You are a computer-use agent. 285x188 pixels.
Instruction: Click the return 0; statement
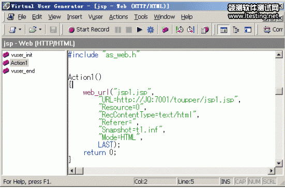(100, 152)
